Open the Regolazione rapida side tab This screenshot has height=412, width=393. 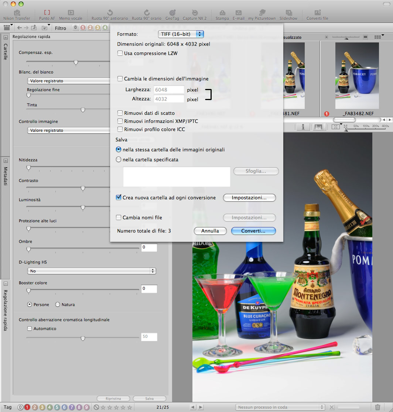click(x=6, y=310)
